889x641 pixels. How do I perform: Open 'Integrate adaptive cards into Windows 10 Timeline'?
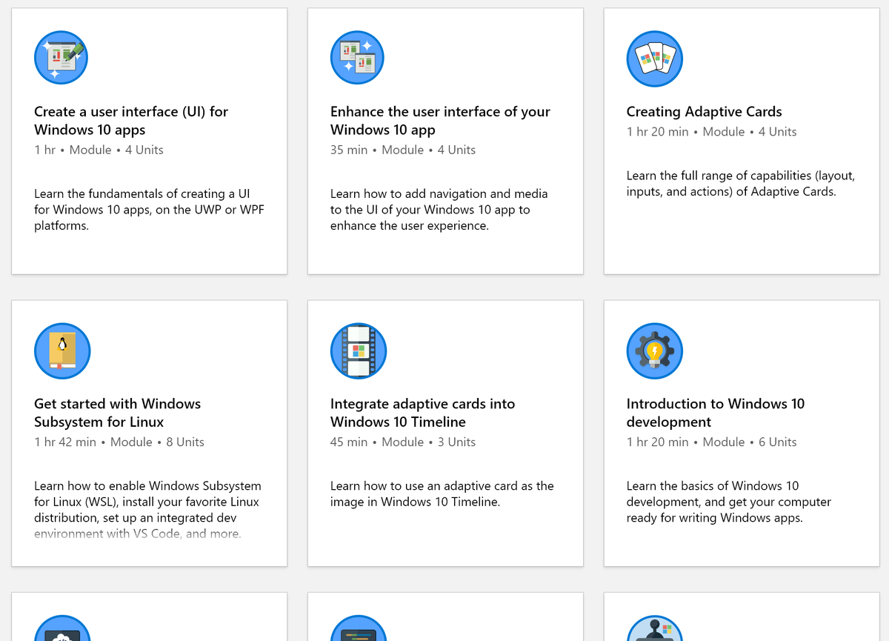[422, 413]
